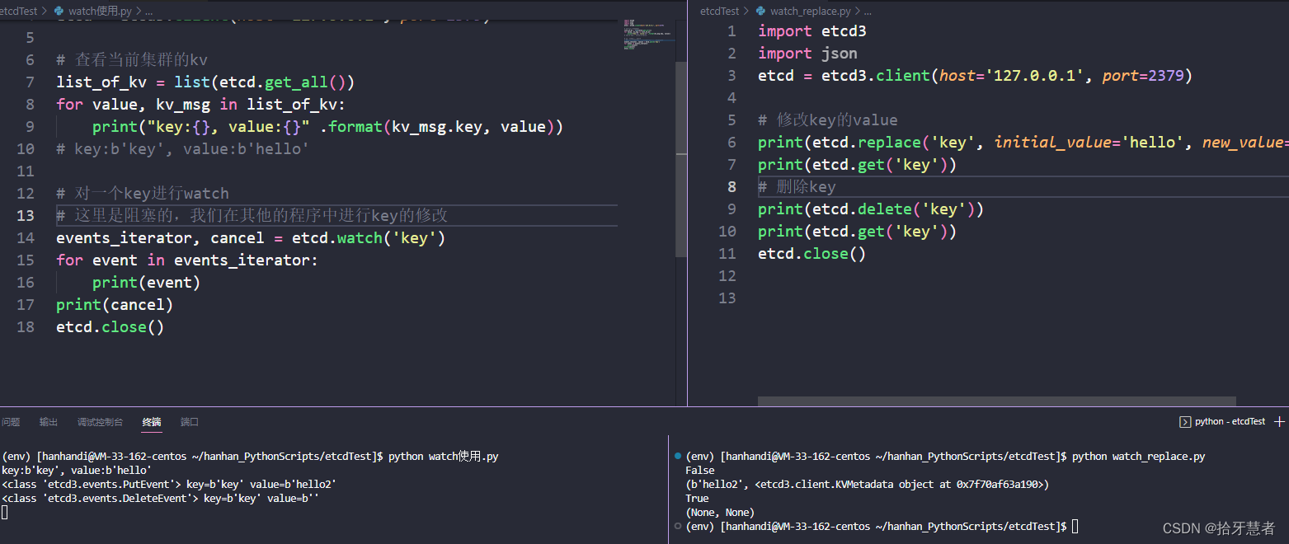1289x544 pixels.
Task: Click the line 'list_of_kv = list(etcd.get_all())'
Action: (x=205, y=82)
